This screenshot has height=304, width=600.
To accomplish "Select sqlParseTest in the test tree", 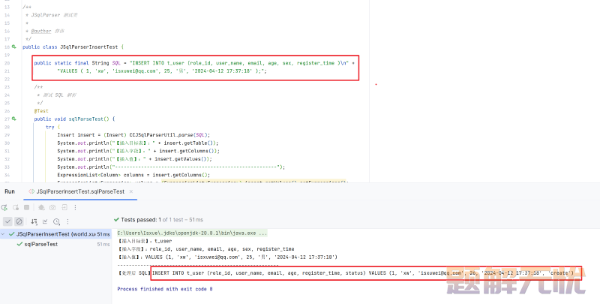I will click(41, 244).
